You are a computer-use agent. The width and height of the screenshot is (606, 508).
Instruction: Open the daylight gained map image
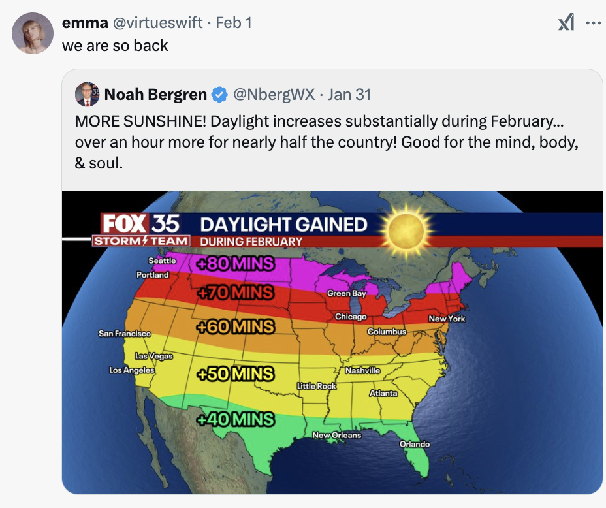pos(332,342)
